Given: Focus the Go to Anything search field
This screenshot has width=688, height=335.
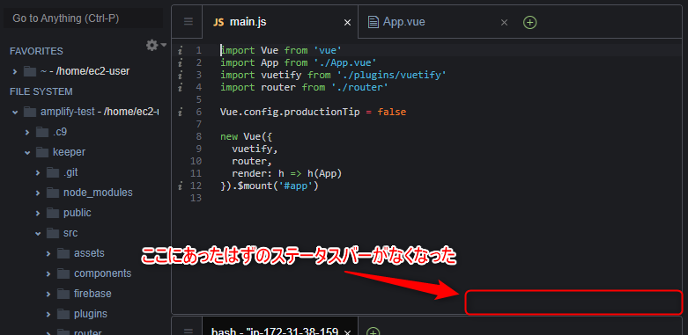Looking at the screenshot, I should pyautogui.click(x=84, y=18).
